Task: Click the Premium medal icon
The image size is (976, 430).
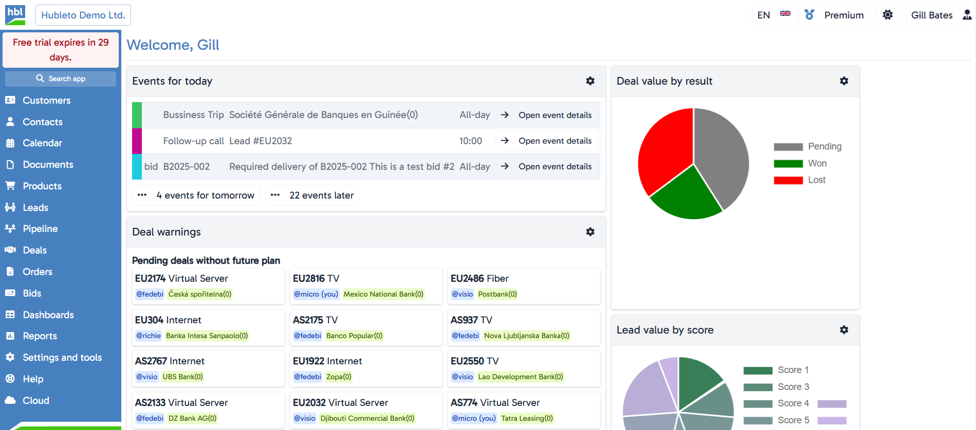Action: pos(809,15)
